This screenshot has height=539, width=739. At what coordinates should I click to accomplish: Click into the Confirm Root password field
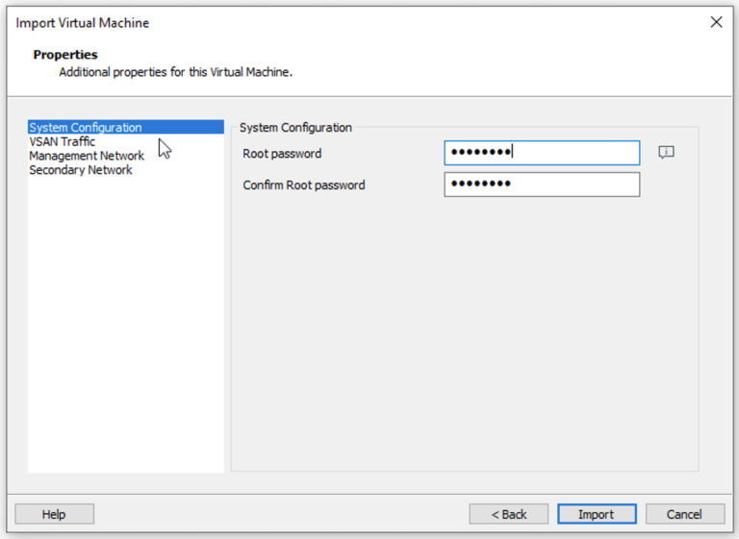pyautogui.click(x=542, y=184)
